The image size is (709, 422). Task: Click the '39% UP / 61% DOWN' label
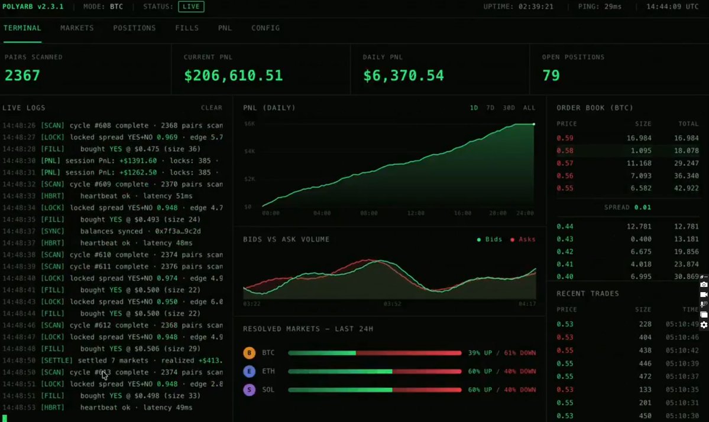pyautogui.click(x=502, y=353)
